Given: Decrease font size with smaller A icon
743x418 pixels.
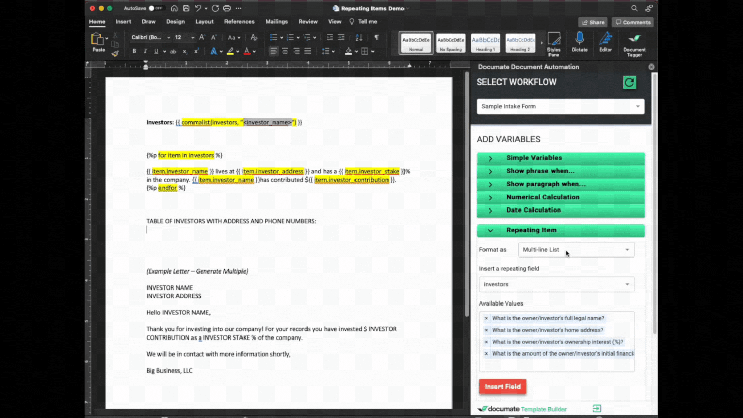Looking at the screenshot, I should pos(214,37).
